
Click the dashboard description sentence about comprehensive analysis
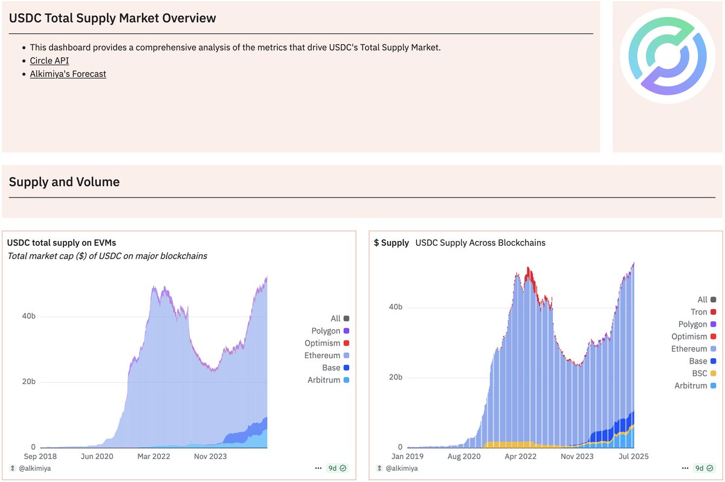(236, 47)
